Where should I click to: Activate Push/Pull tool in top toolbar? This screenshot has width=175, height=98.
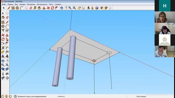pos(44,8)
